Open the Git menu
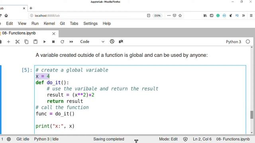Screen dimensions: 255x143 coord(62,23)
